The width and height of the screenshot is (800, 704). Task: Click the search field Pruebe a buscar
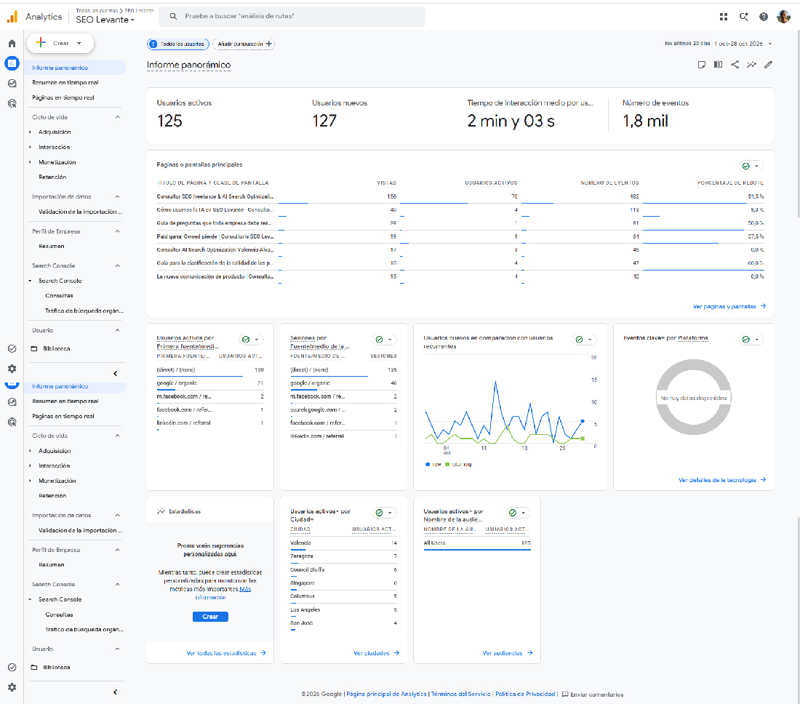[292, 16]
